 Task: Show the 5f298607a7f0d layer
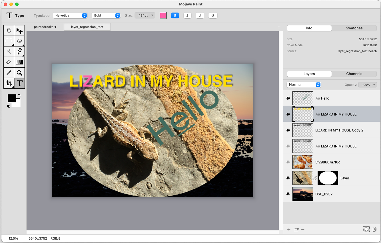point(288,162)
